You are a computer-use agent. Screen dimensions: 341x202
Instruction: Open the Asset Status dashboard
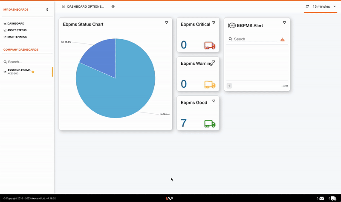coord(17,30)
